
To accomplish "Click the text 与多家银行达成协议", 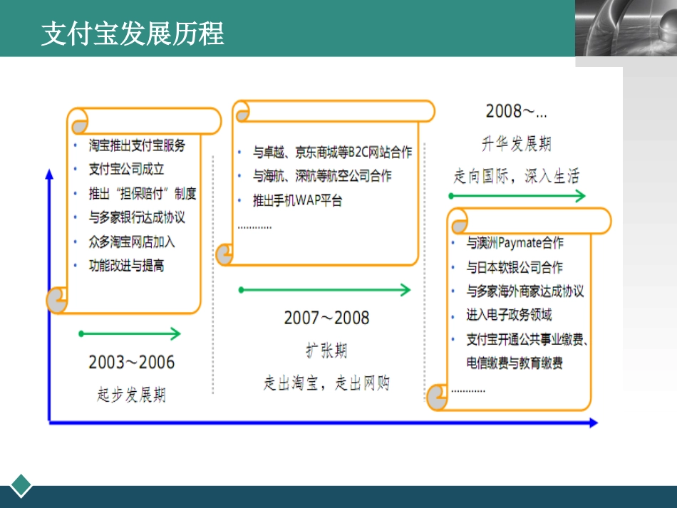I will click(137, 217).
